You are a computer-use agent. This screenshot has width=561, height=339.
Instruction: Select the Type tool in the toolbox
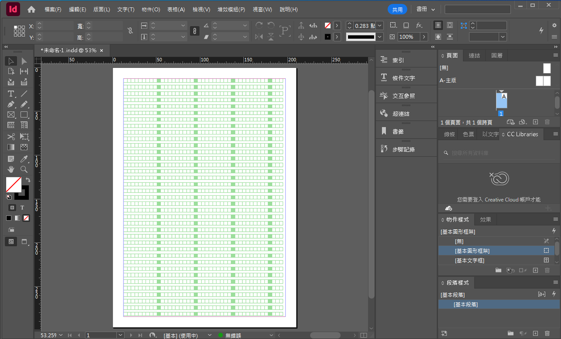(11, 93)
